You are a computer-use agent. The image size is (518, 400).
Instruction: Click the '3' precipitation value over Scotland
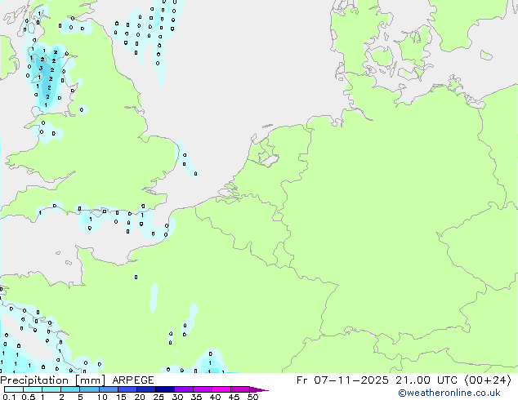[41, 69]
